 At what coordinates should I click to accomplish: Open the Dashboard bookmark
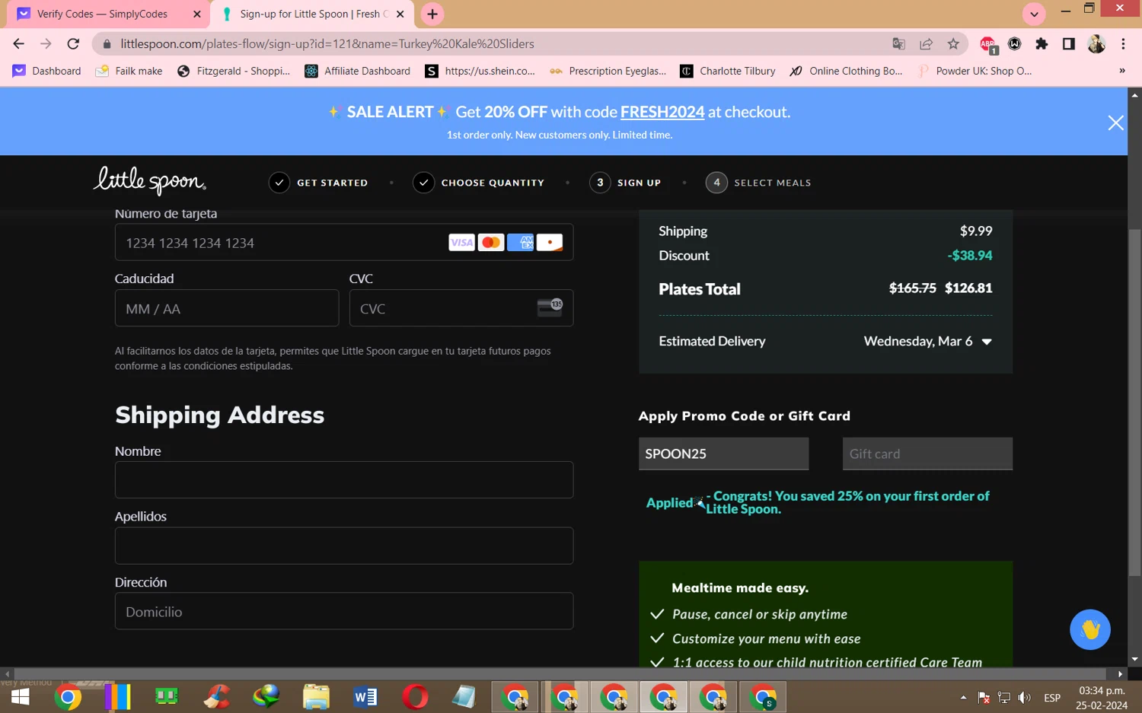(46, 71)
